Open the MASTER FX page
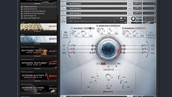The height and width of the screenshot is (97, 172). (x=151, y=38)
